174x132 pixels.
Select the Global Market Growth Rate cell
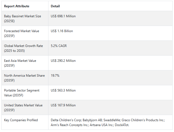click(25, 48)
